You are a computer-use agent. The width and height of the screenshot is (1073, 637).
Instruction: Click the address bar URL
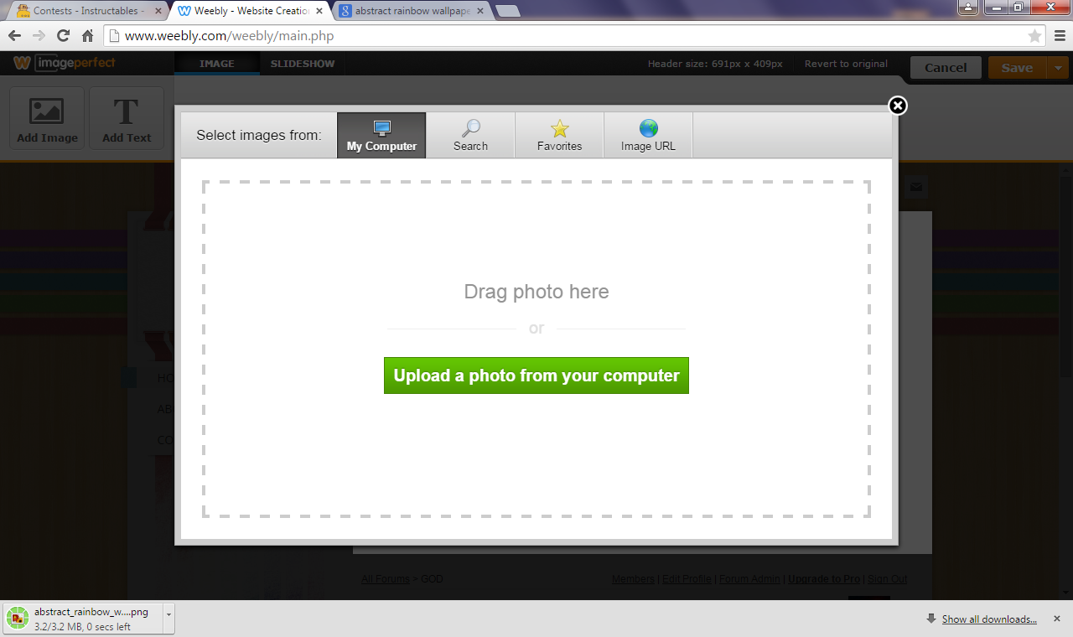[230, 36]
